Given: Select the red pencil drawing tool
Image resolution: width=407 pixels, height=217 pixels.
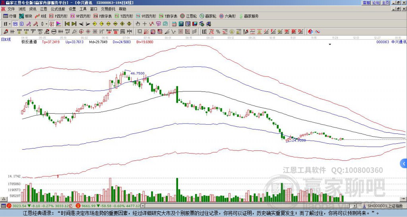Looking at the screenshot, I should coord(6,32).
